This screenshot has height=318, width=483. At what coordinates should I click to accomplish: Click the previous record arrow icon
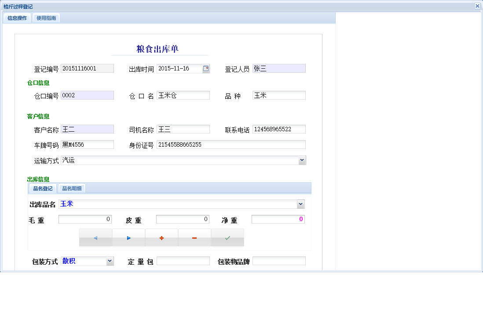(x=95, y=237)
